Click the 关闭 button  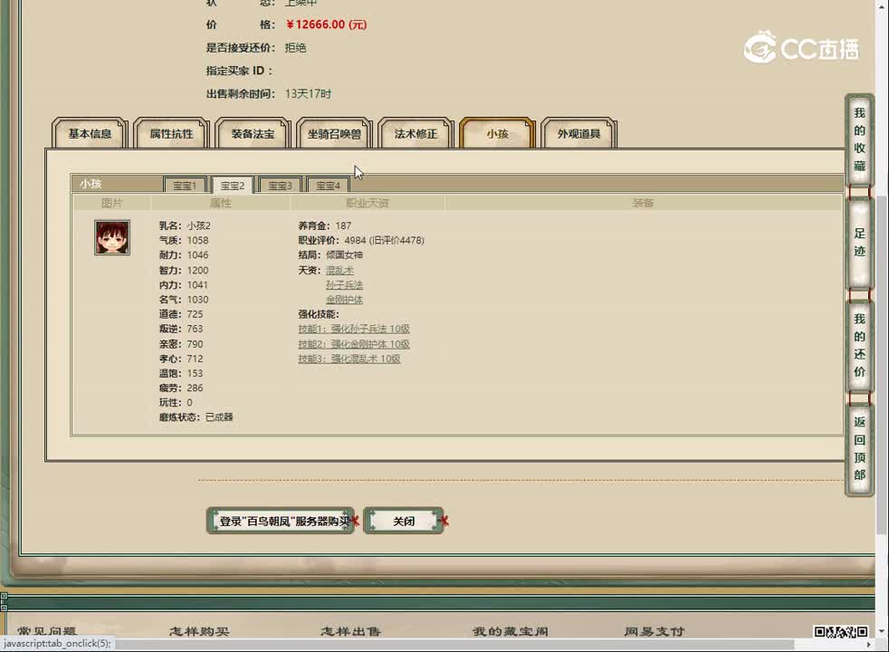(x=404, y=521)
